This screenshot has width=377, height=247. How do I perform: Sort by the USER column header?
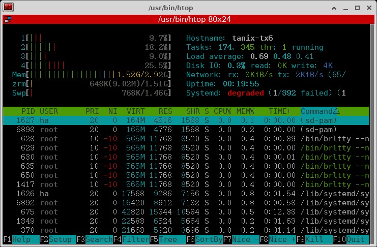pyautogui.click(x=49, y=111)
